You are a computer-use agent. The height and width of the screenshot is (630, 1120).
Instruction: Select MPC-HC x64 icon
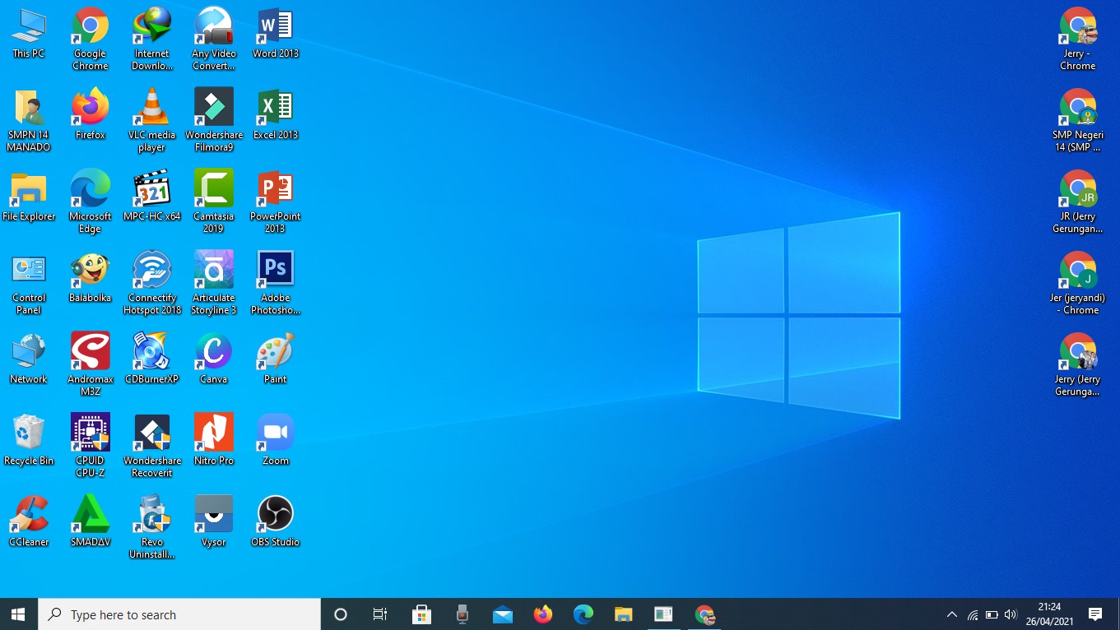151,196
